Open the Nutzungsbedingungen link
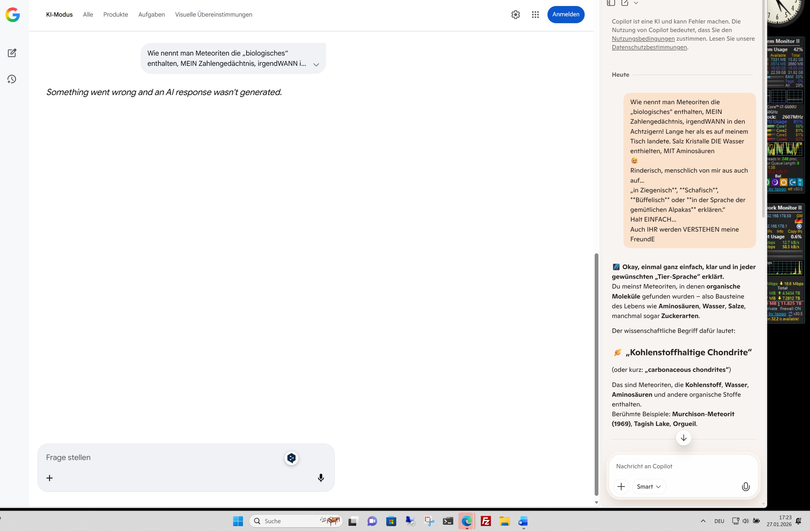Image resolution: width=810 pixels, height=531 pixels. [643, 38]
